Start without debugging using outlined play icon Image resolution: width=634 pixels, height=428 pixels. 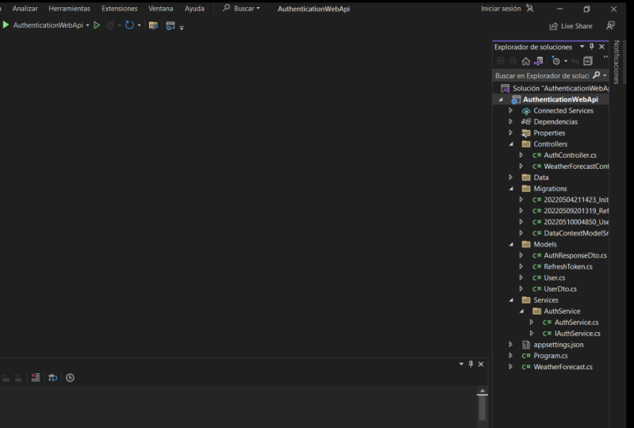click(x=97, y=25)
